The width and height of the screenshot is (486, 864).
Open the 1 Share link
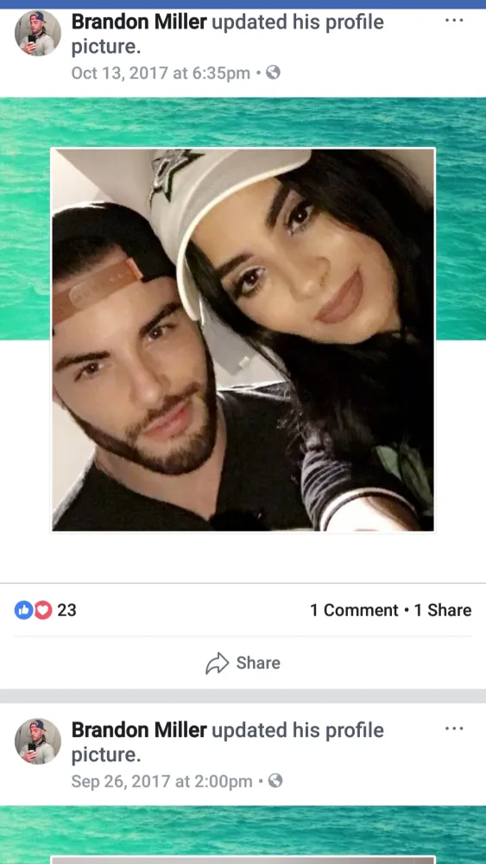point(443,610)
